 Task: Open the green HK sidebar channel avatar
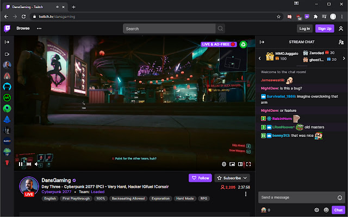(7, 98)
